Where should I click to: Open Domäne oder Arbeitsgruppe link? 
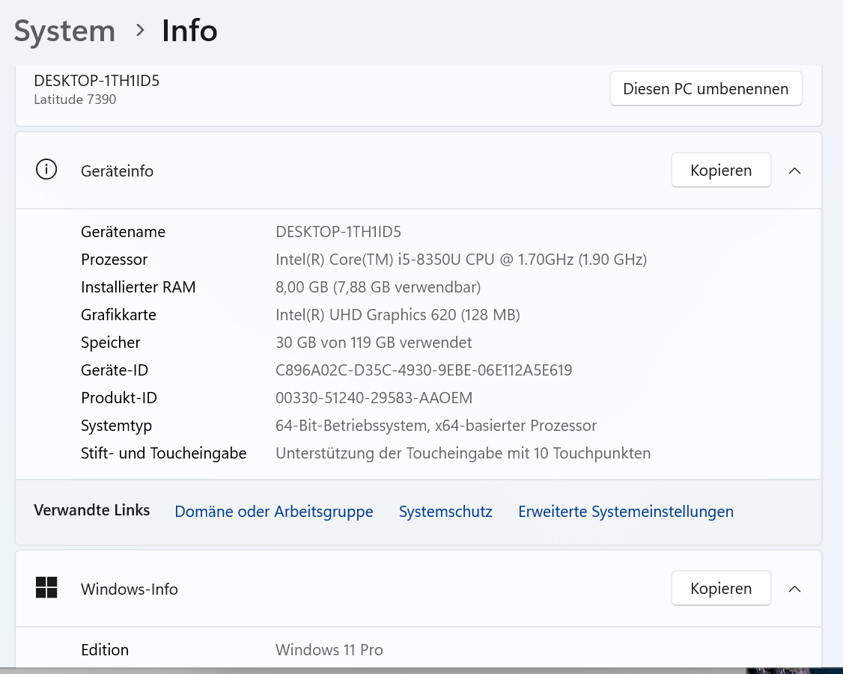[x=274, y=512]
